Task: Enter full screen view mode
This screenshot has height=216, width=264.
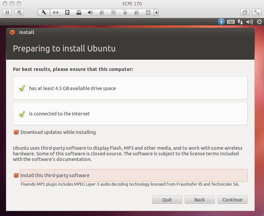Action: point(256,13)
